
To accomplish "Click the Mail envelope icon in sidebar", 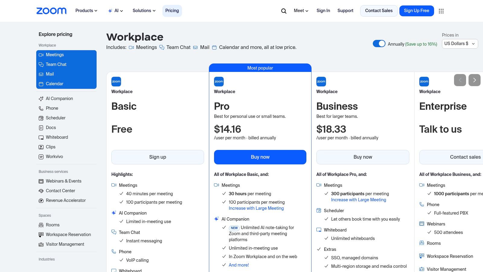I will [x=41, y=74].
